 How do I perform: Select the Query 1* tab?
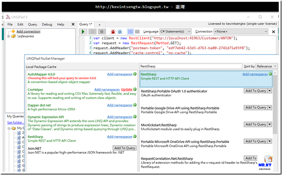pos(86,24)
